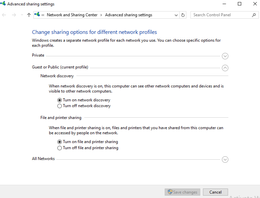
Task: Expand the Private profile section
Action: 225,56
